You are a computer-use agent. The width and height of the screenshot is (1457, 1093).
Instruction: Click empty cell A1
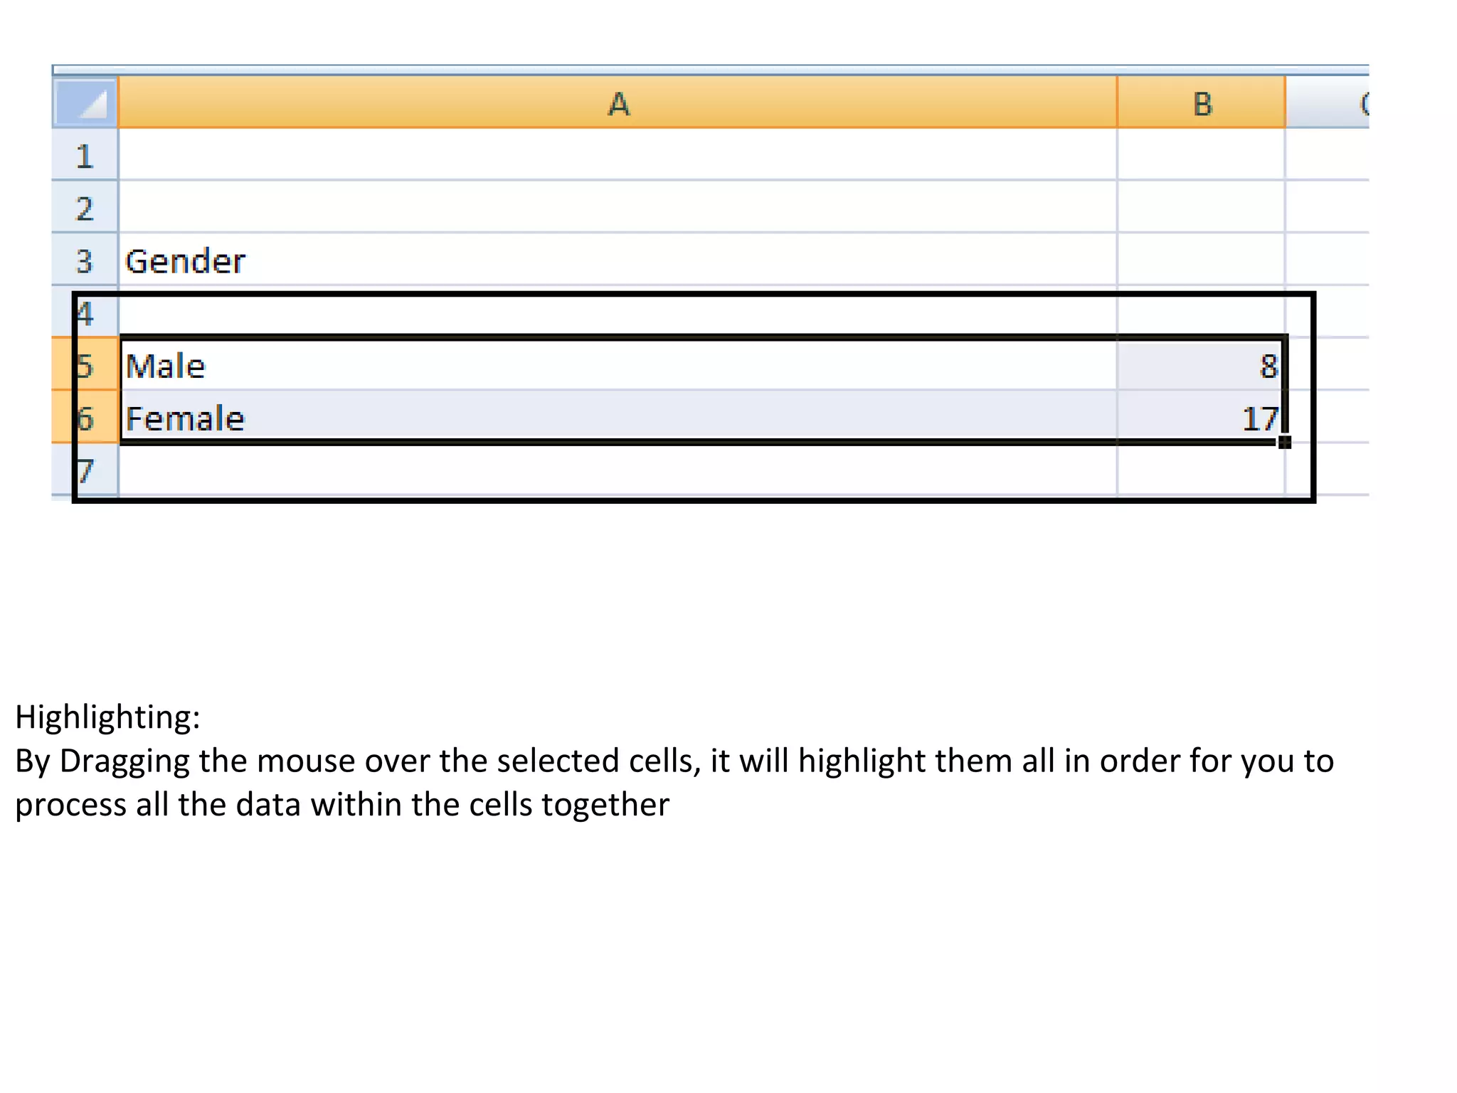click(618, 156)
